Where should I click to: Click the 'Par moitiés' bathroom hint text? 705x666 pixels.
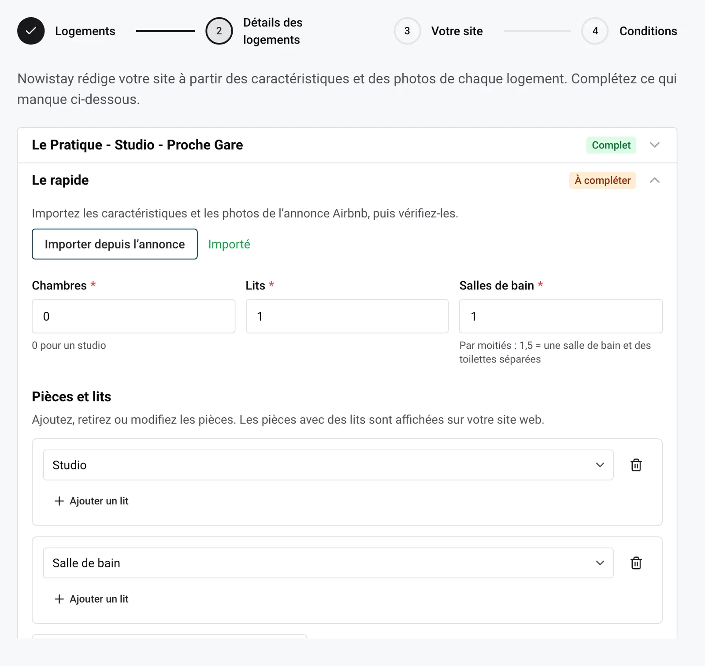555,352
